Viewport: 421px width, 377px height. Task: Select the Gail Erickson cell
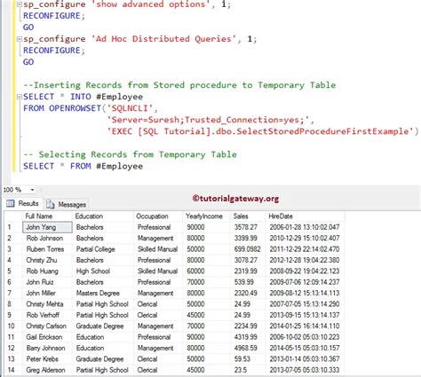(x=47, y=337)
